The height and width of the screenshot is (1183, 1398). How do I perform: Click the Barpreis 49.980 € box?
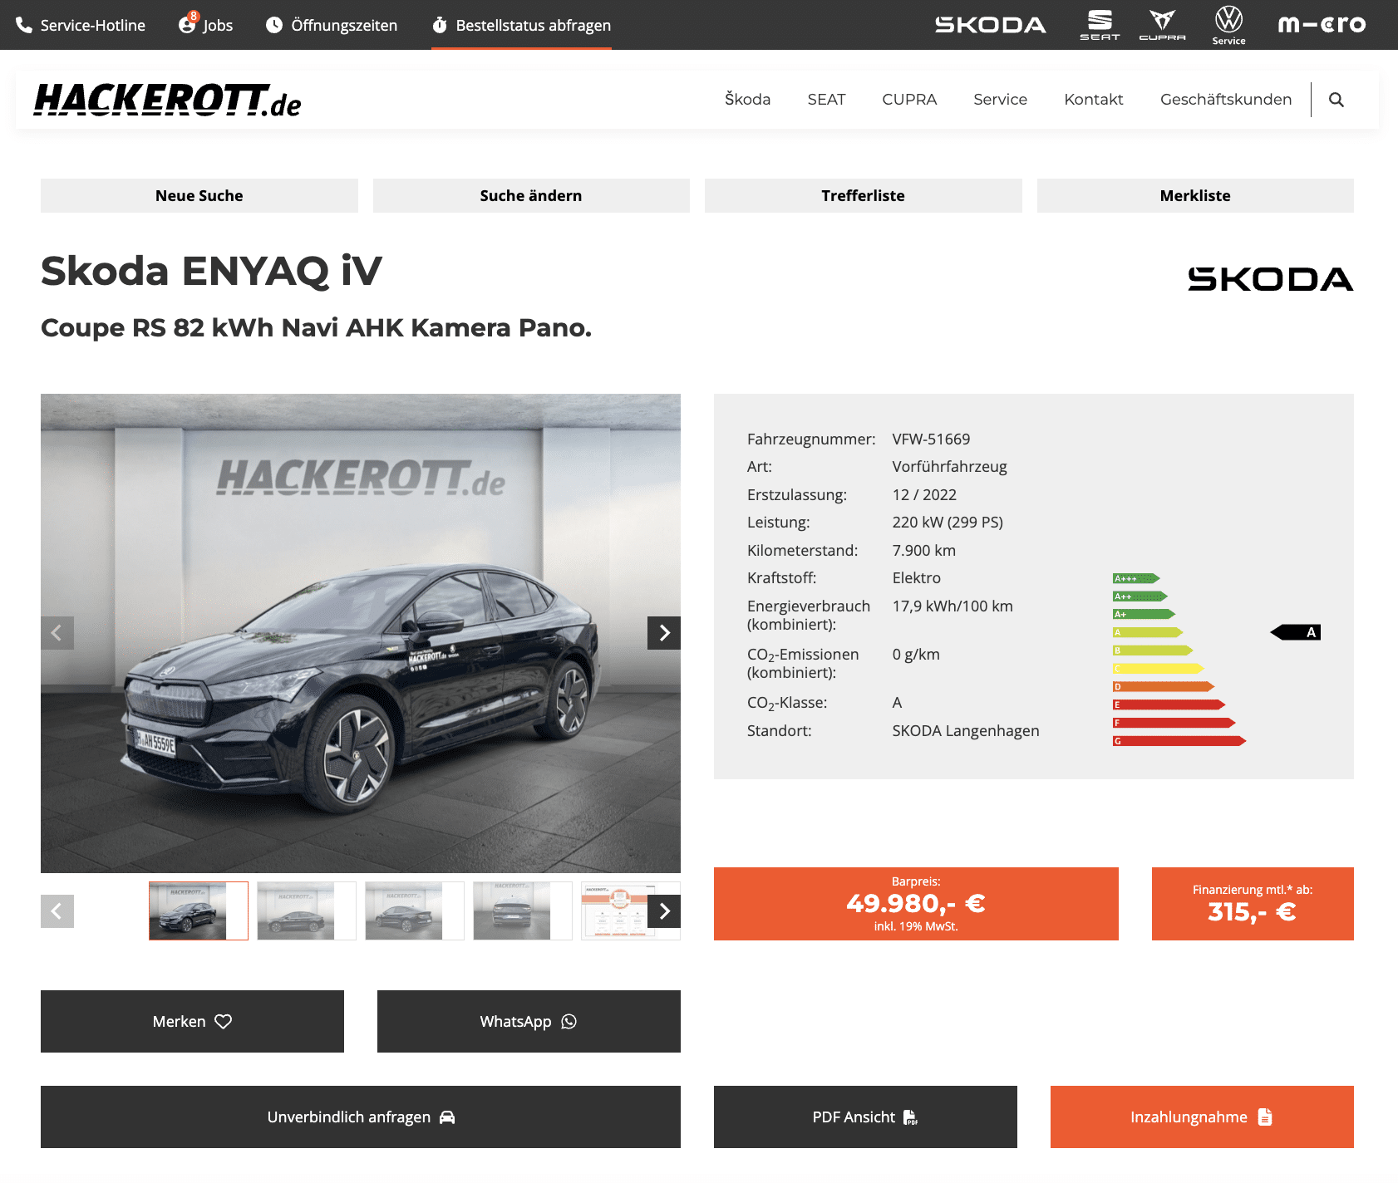(916, 904)
